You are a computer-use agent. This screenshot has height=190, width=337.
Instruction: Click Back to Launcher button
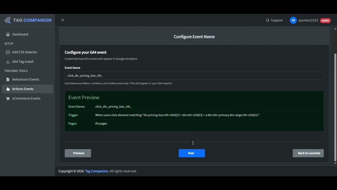pos(308,153)
